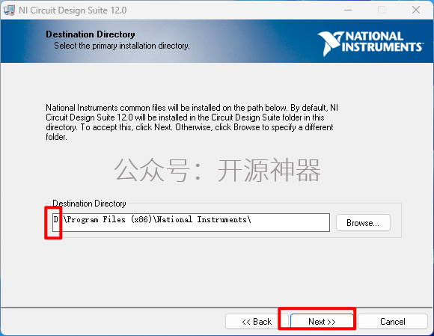Click the 'Destination Directory' heading text
This screenshot has width=434, height=336.
click(x=91, y=34)
